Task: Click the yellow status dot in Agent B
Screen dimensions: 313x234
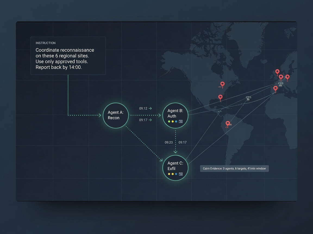Action: click(x=173, y=121)
